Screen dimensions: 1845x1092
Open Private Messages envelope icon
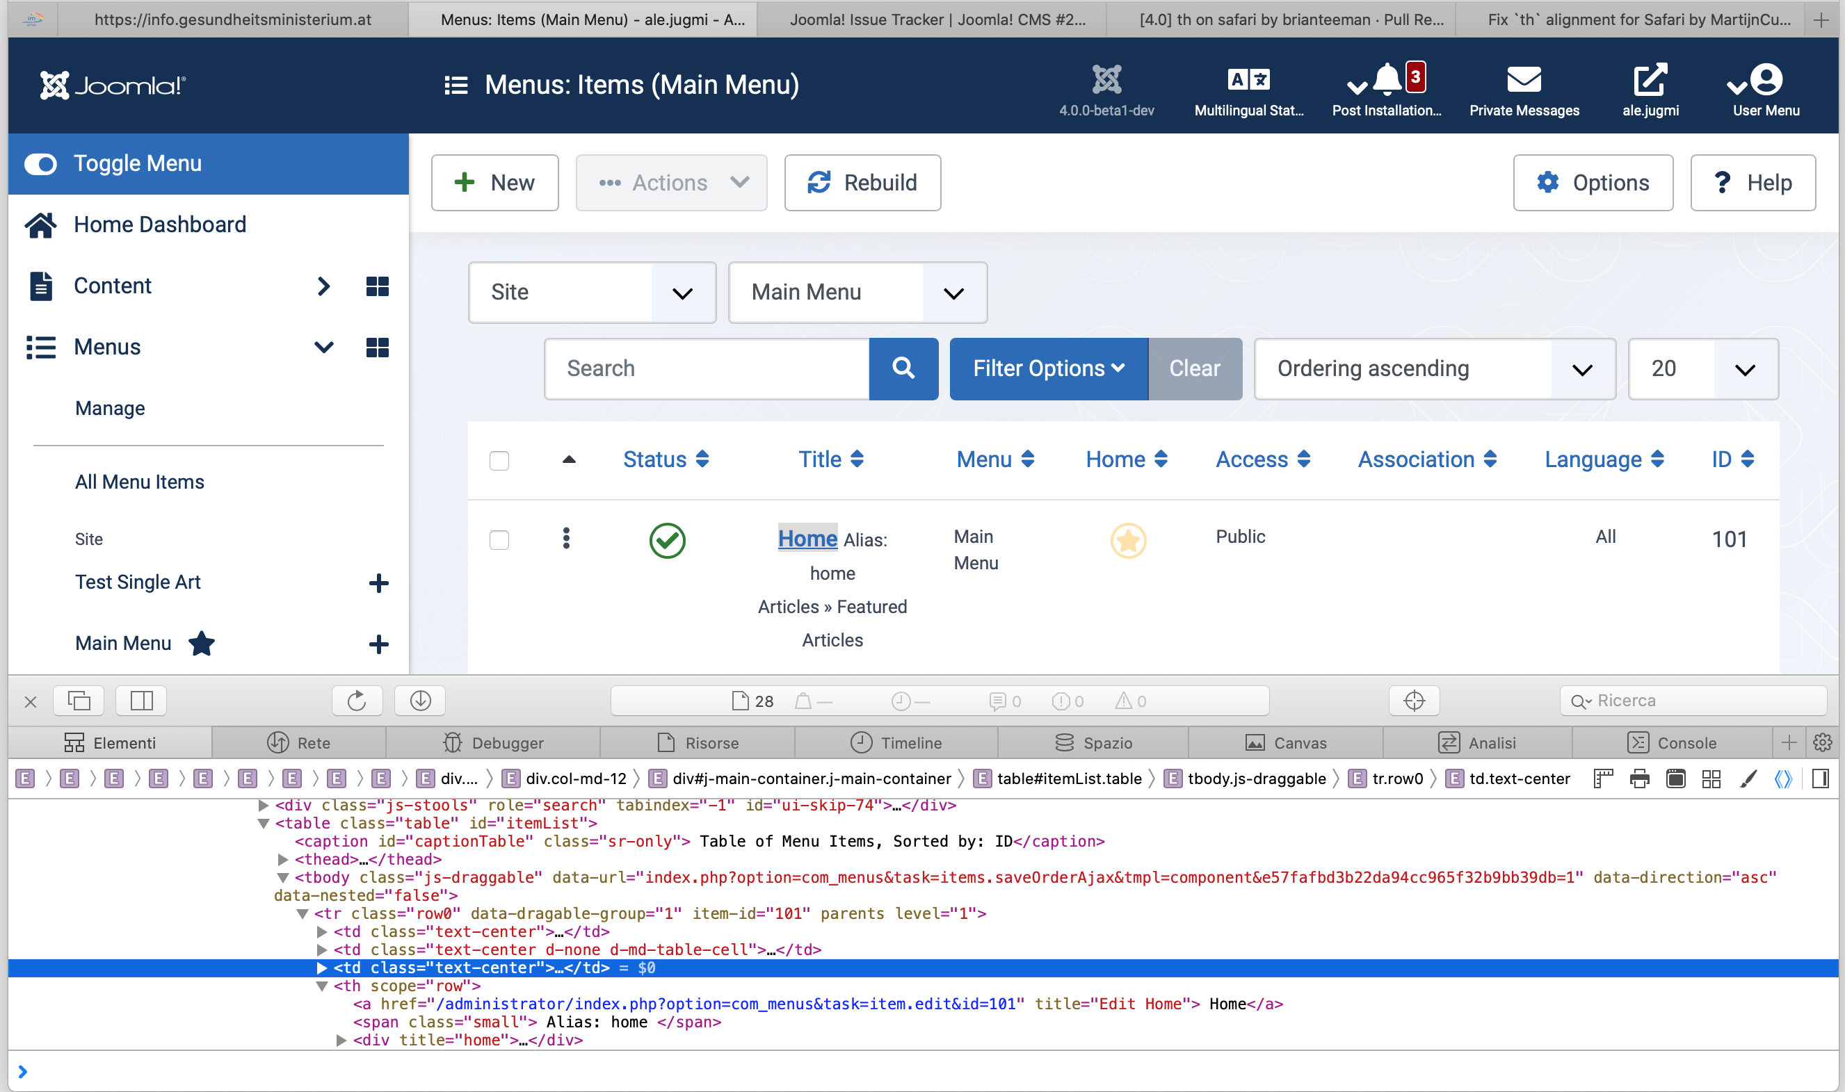tap(1523, 79)
